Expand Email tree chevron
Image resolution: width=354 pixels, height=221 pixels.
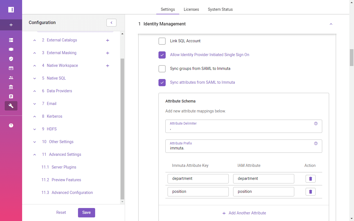coord(35,104)
